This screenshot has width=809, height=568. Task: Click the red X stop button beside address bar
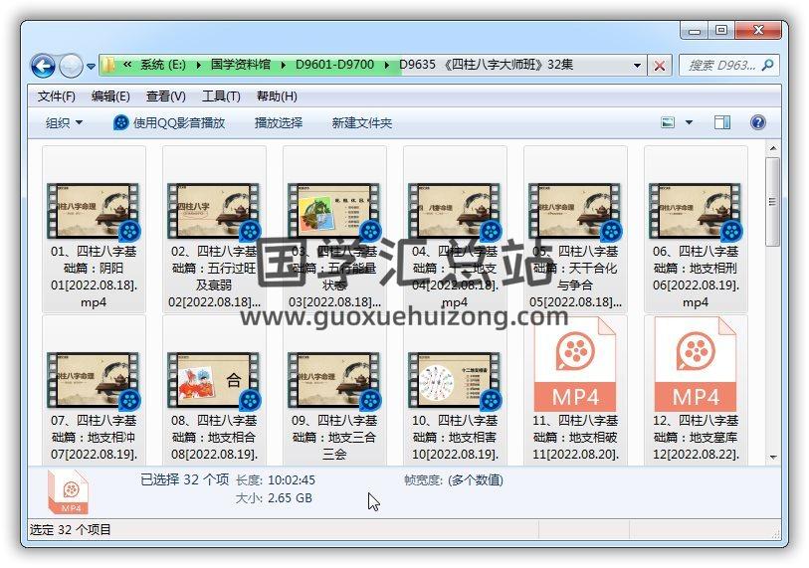tap(660, 66)
